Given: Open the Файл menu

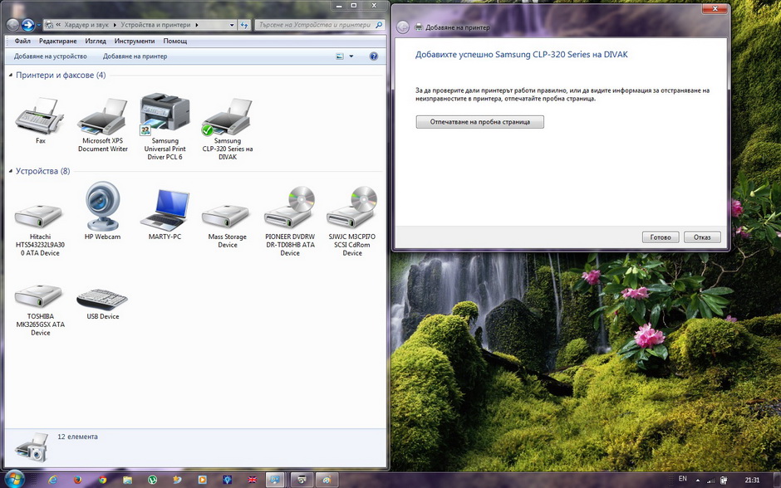Looking at the screenshot, I should pyautogui.click(x=22, y=41).
